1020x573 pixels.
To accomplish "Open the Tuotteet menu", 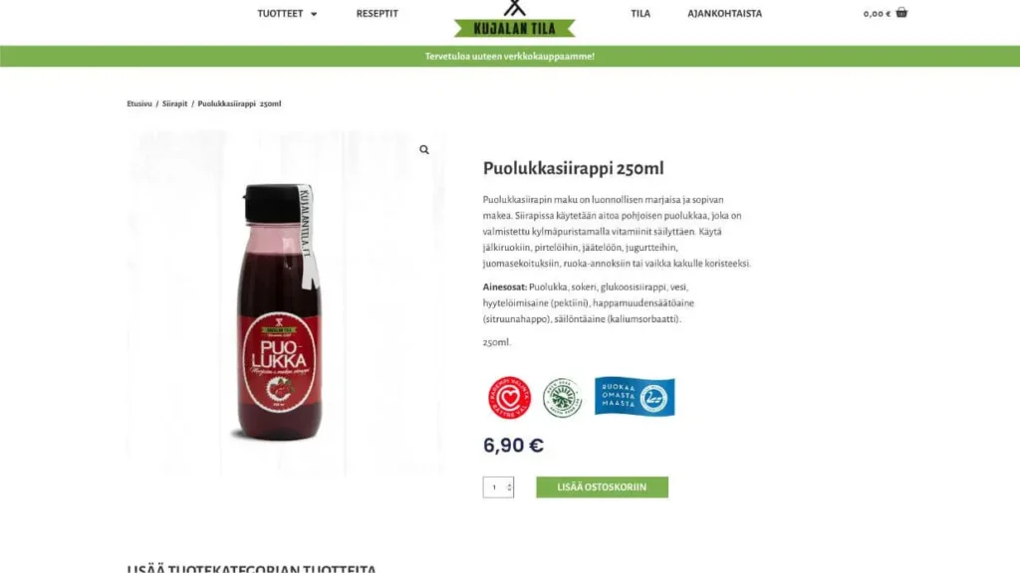I will click(x=280, y=13).
